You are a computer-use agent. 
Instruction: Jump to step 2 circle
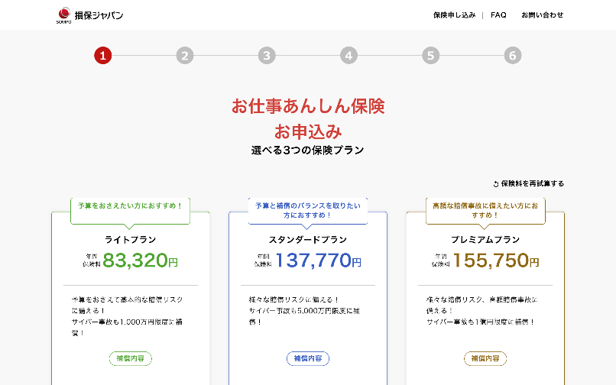[x=184, y=55]
